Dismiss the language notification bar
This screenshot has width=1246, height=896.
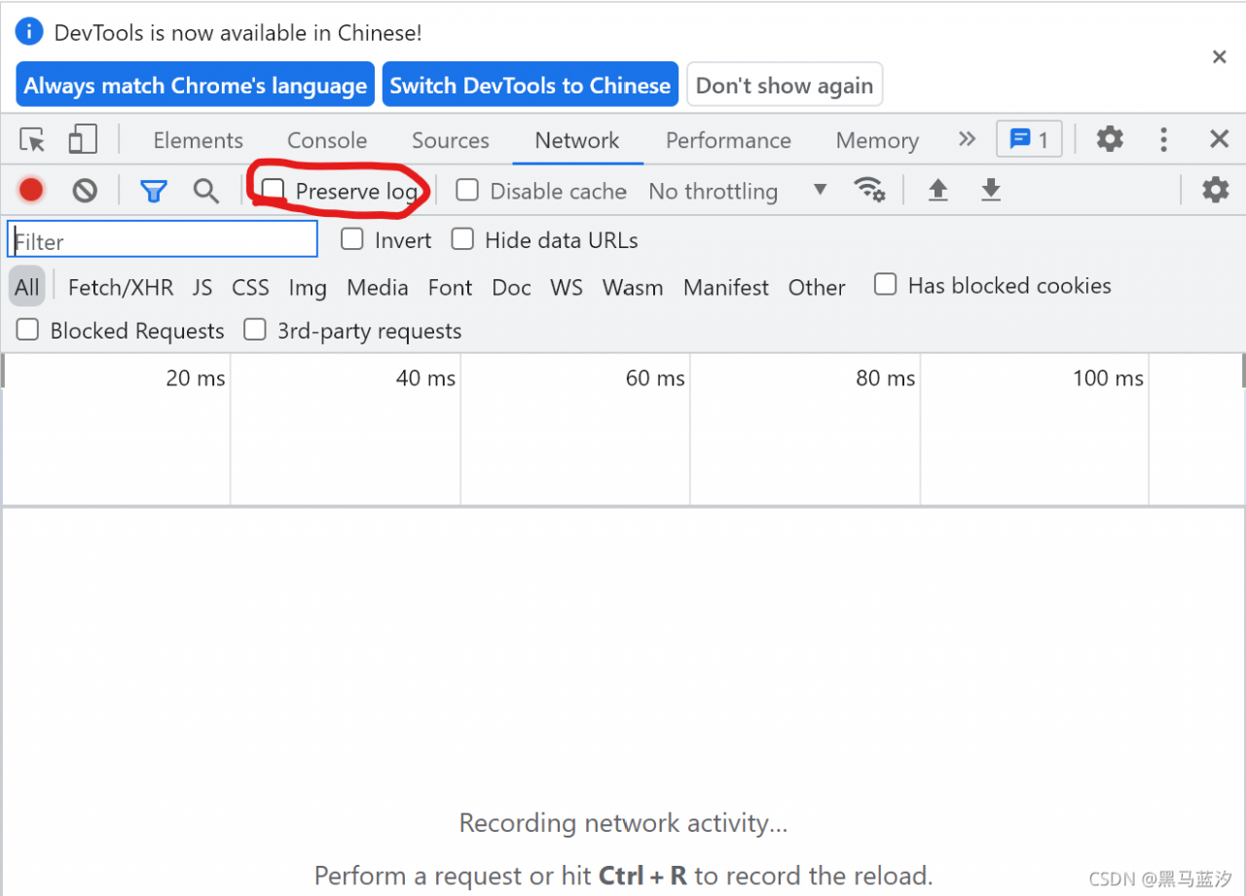click(x=1219, y=57)
